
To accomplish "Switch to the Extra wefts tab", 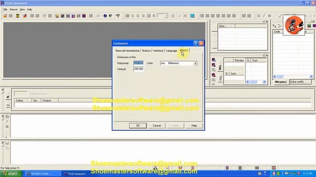I will pyautogui.click(x=300, y=82).
